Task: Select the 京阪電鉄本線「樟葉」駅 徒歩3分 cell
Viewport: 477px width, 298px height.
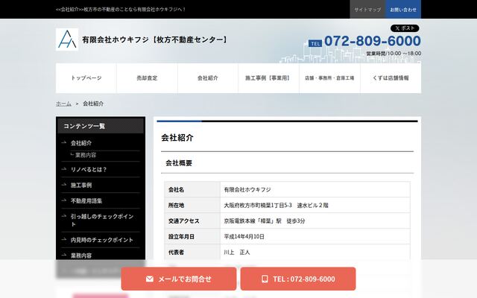Action: click(315, 221)
